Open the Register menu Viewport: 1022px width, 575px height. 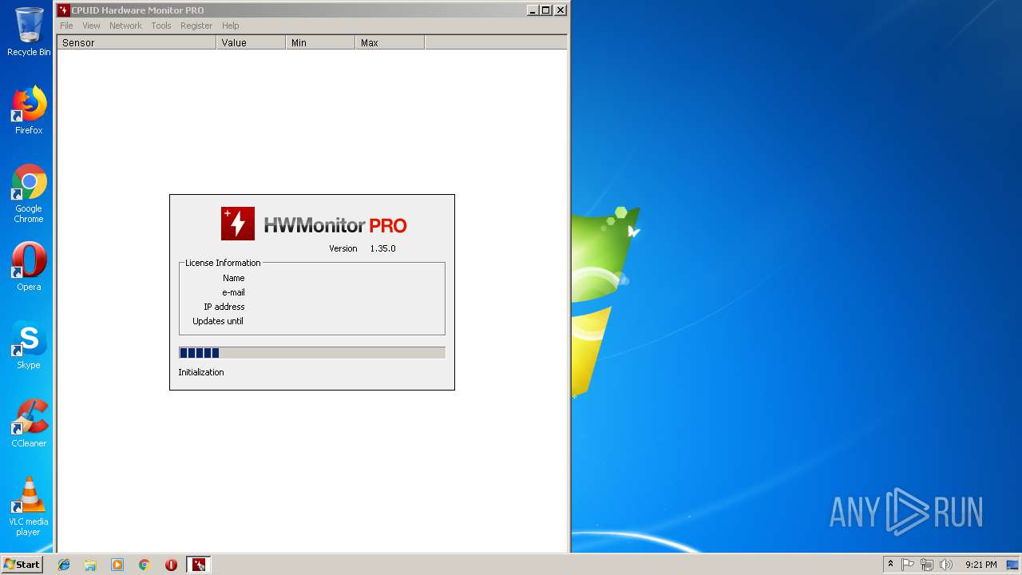click(x=196, y=26)
